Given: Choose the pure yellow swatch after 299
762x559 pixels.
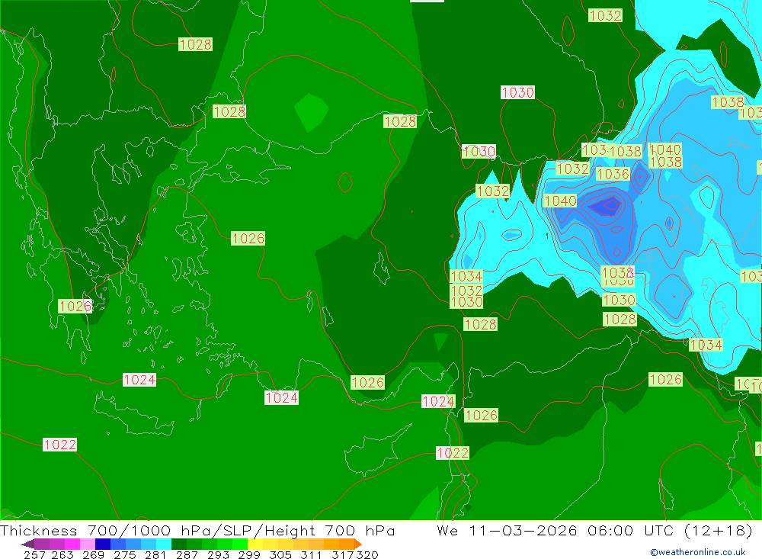Looking at the screenshot, I should point(255,544).
